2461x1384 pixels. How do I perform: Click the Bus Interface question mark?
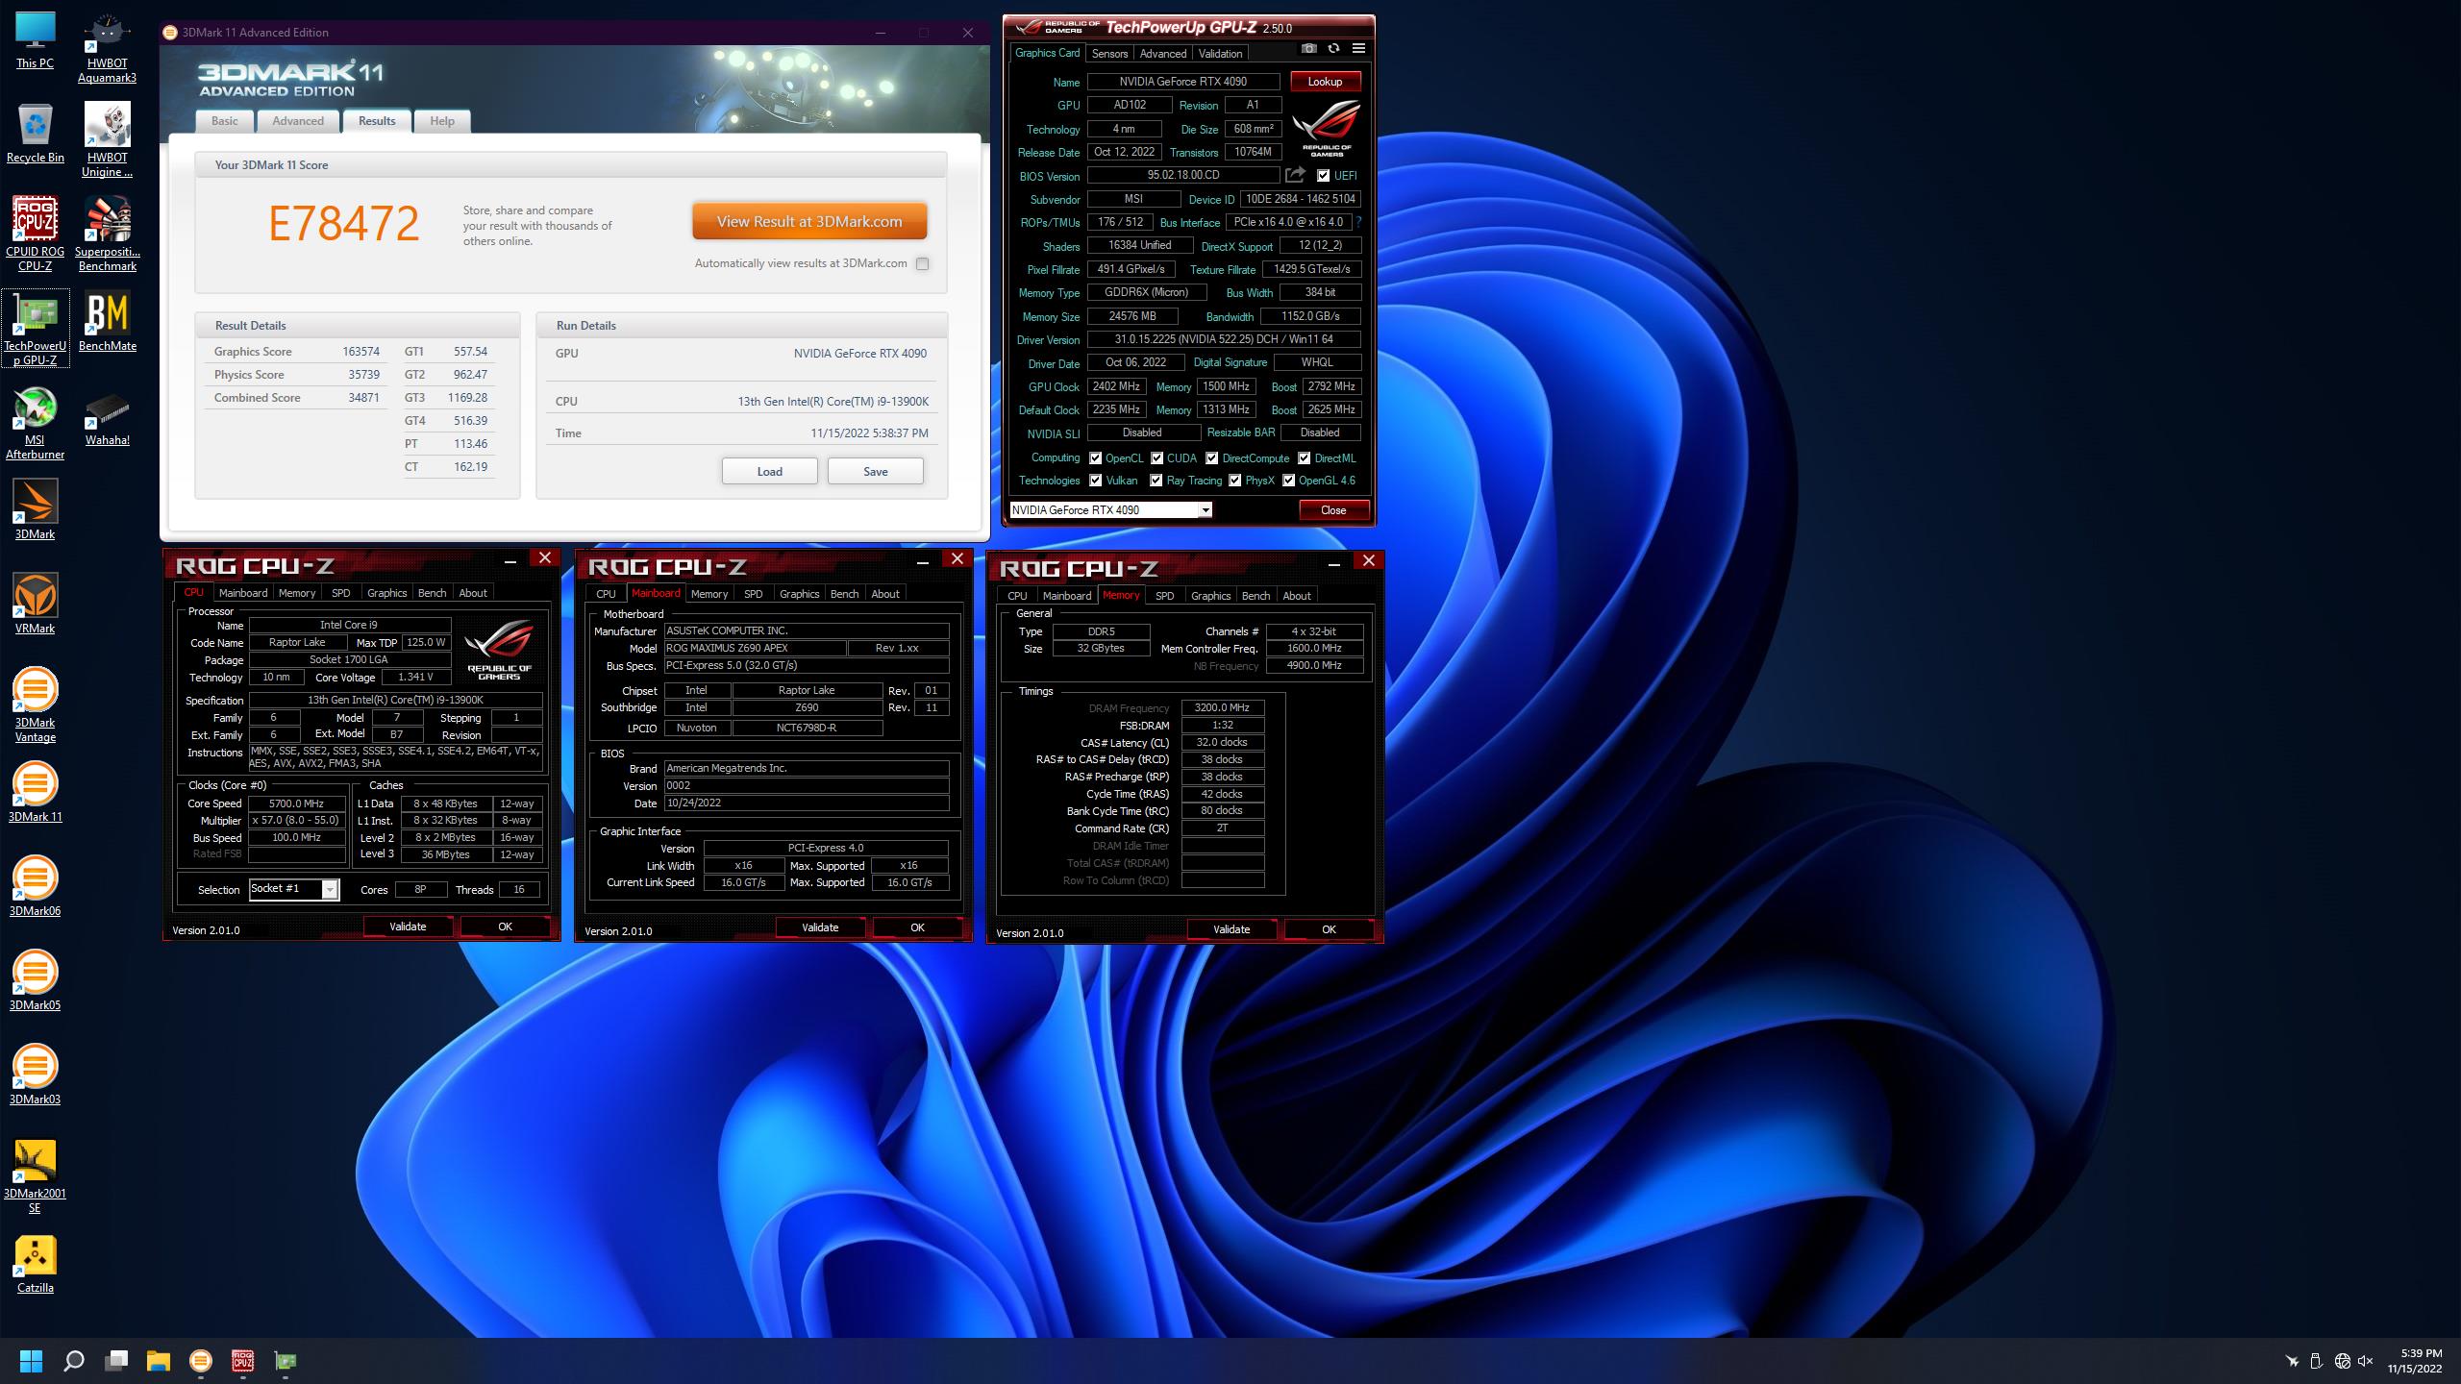pos(1358,222)
